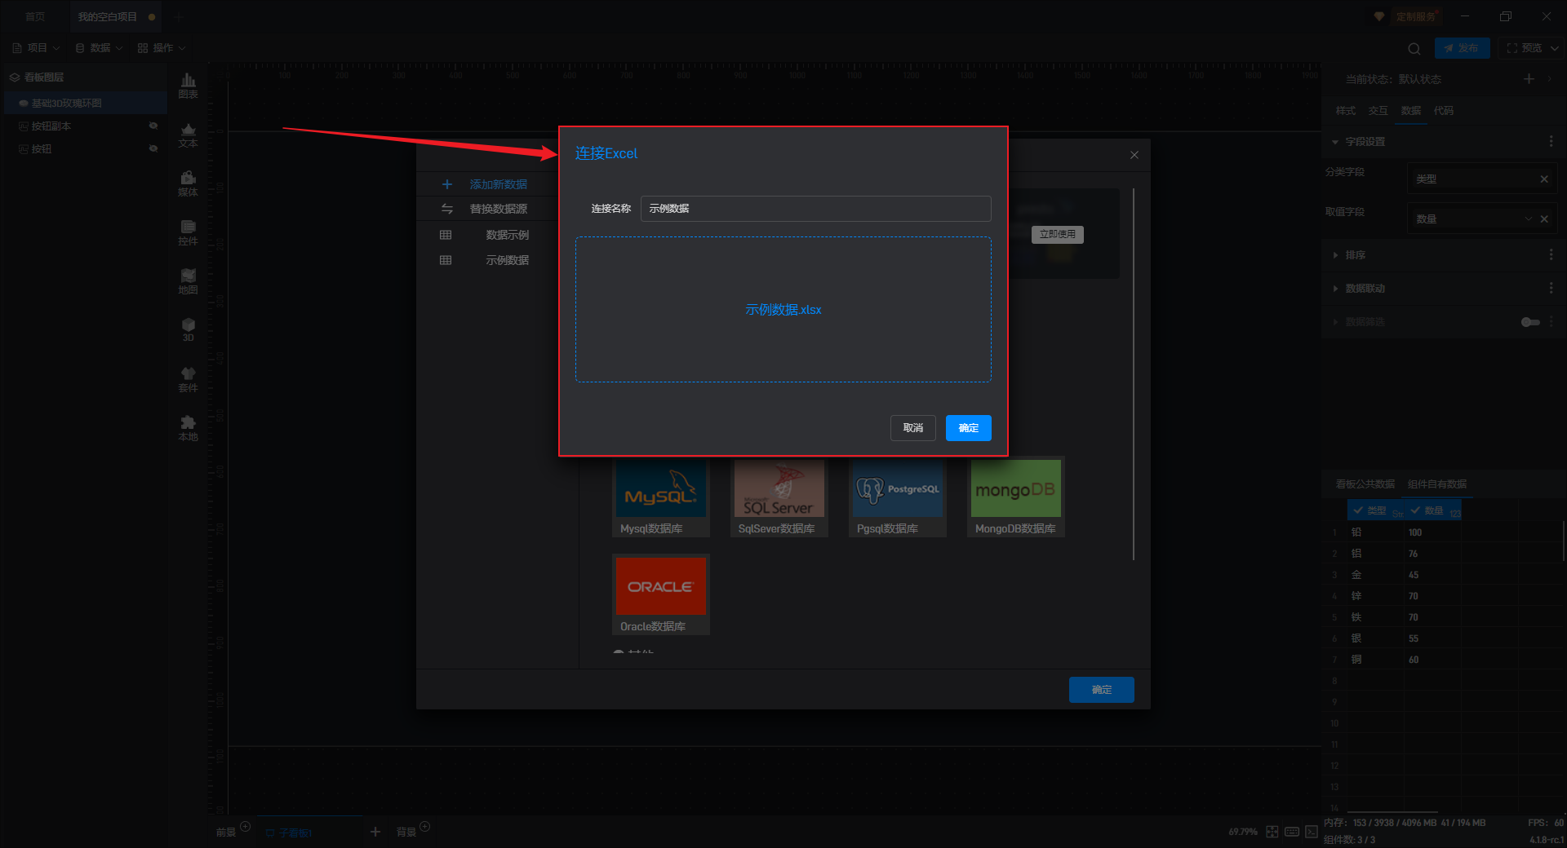Viewport: 1567px width, 848px height.
Task: Click the 立即使用 button
Action: pyautogui.click(x=1058, y=235)
